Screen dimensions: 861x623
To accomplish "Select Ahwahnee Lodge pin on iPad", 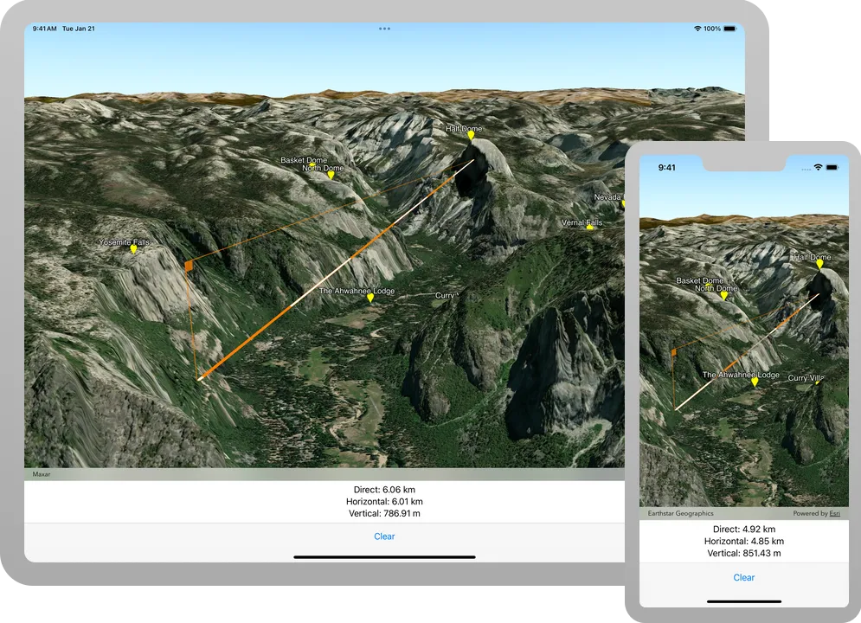I will coord(370,298).
